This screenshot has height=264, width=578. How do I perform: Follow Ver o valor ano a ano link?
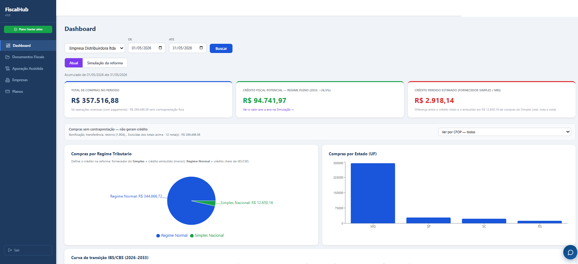click(x=268, y=110)
